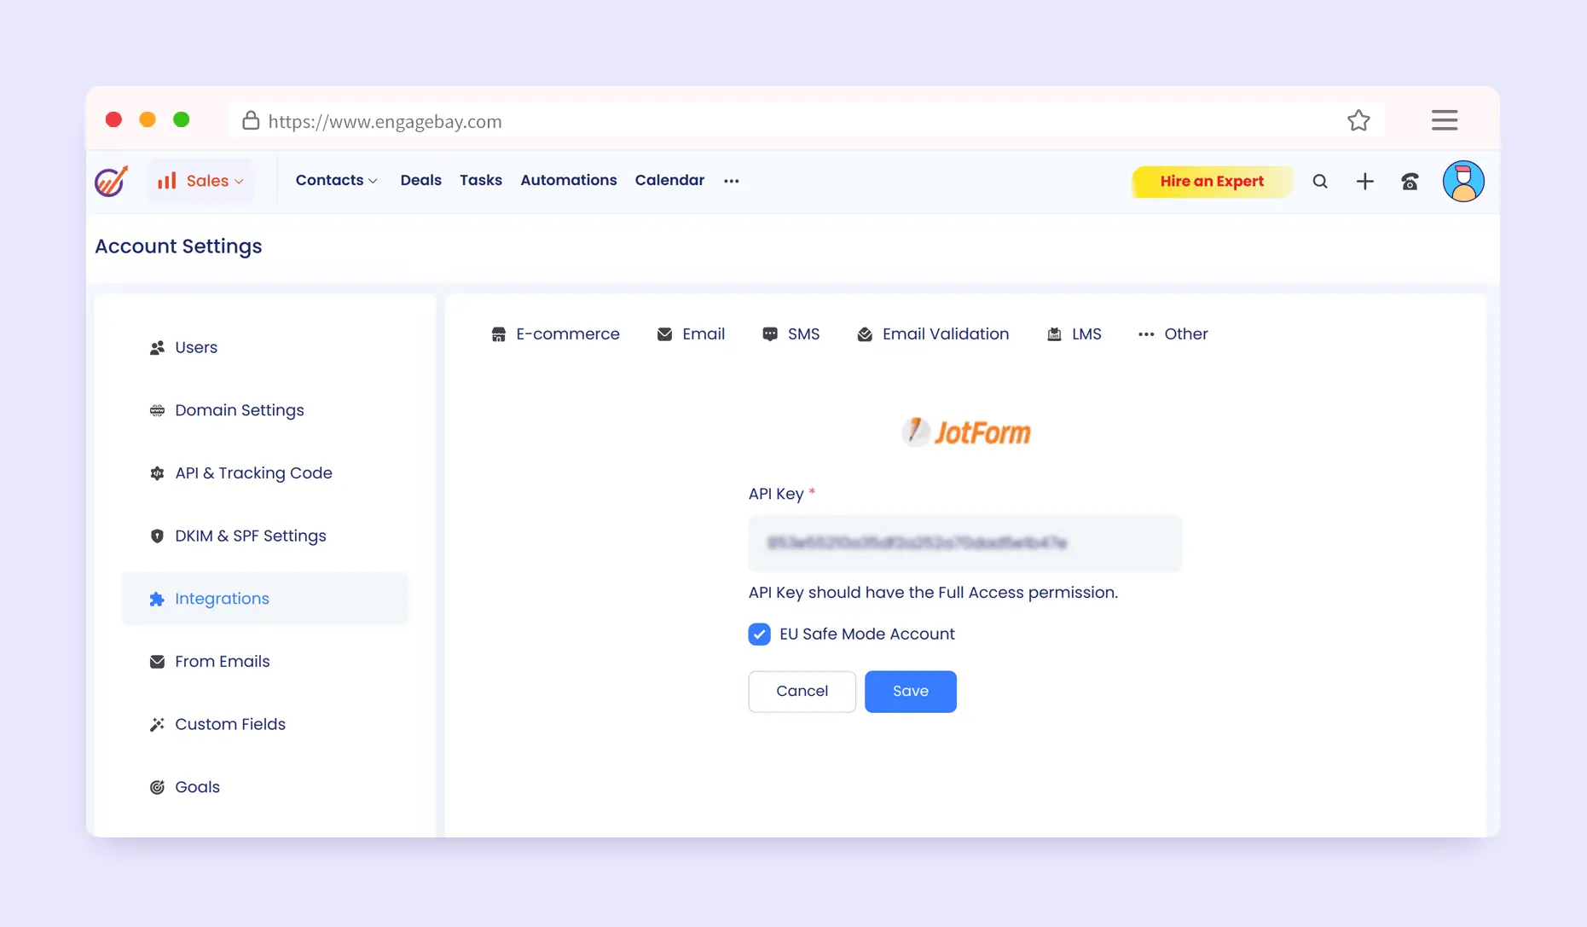Expand the Contacts dropdown menu

tap(336, 180)
